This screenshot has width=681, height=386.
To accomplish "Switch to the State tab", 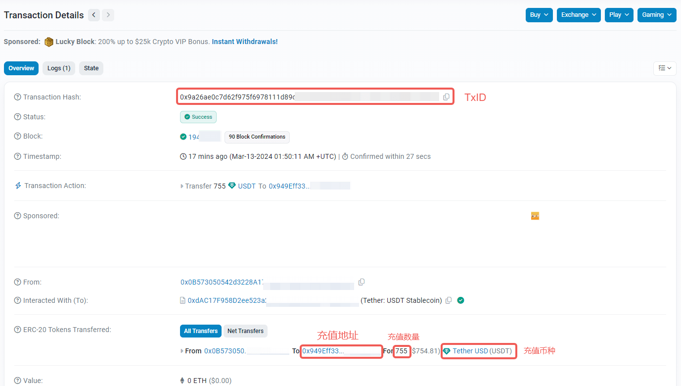I will (x=91, y=68).
